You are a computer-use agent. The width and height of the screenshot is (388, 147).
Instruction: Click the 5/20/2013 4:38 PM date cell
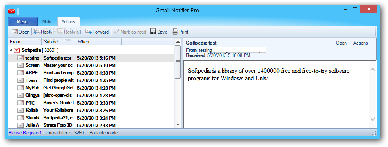pyautogui.click(x=96, y=73)
